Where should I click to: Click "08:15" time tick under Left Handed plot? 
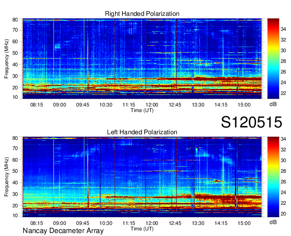tap(36, 223)
